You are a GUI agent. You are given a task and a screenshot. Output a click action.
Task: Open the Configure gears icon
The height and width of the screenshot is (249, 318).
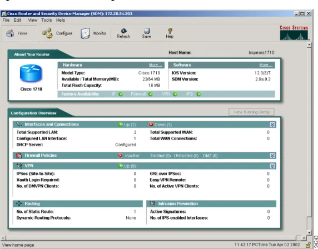pos(47,33)
